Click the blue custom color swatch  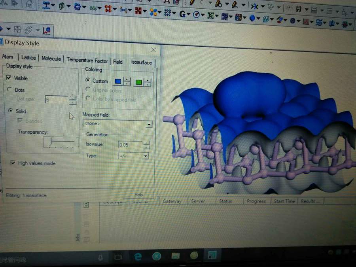pos(118,81)
